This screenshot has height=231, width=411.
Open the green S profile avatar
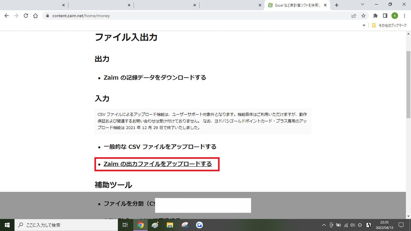[395, 15]
